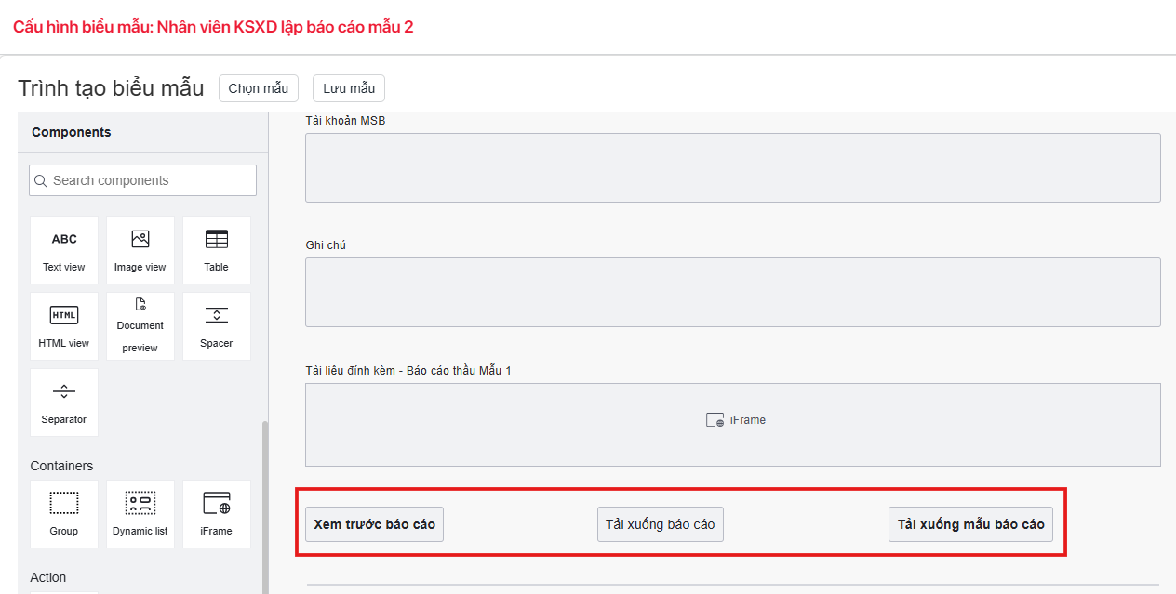Choose the HTML view component

(64, 326)
